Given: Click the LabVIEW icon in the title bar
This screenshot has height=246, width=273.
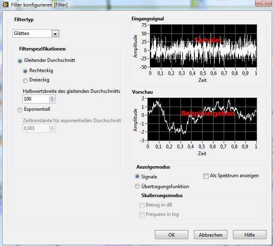Looking at the screenshot, I should (5, 4).
